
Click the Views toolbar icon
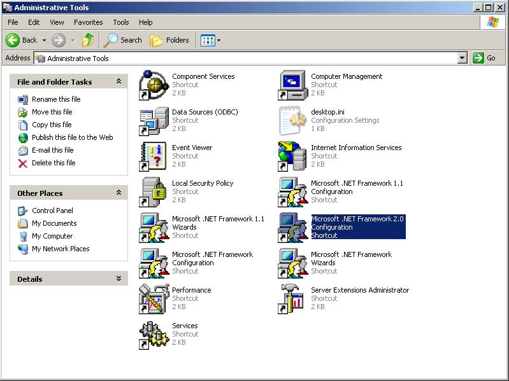coord(208,41)
